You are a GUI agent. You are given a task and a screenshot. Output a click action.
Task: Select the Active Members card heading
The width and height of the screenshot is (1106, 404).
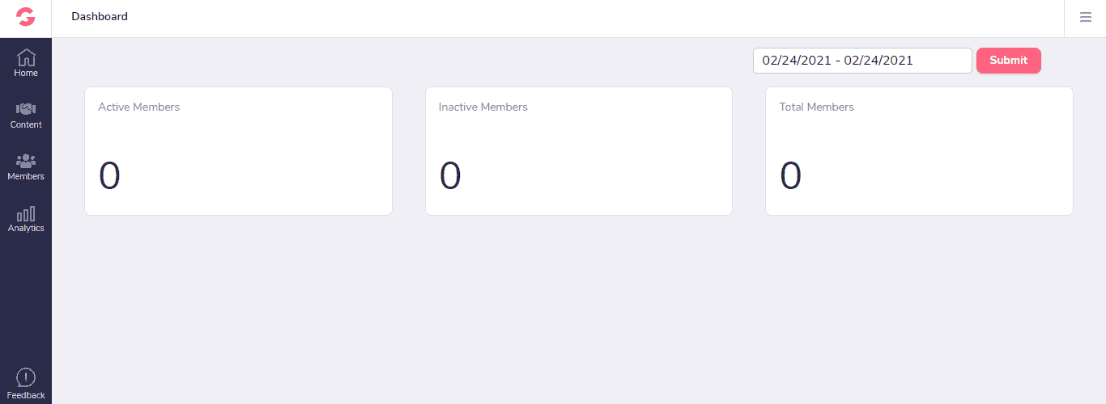(139, 107)
